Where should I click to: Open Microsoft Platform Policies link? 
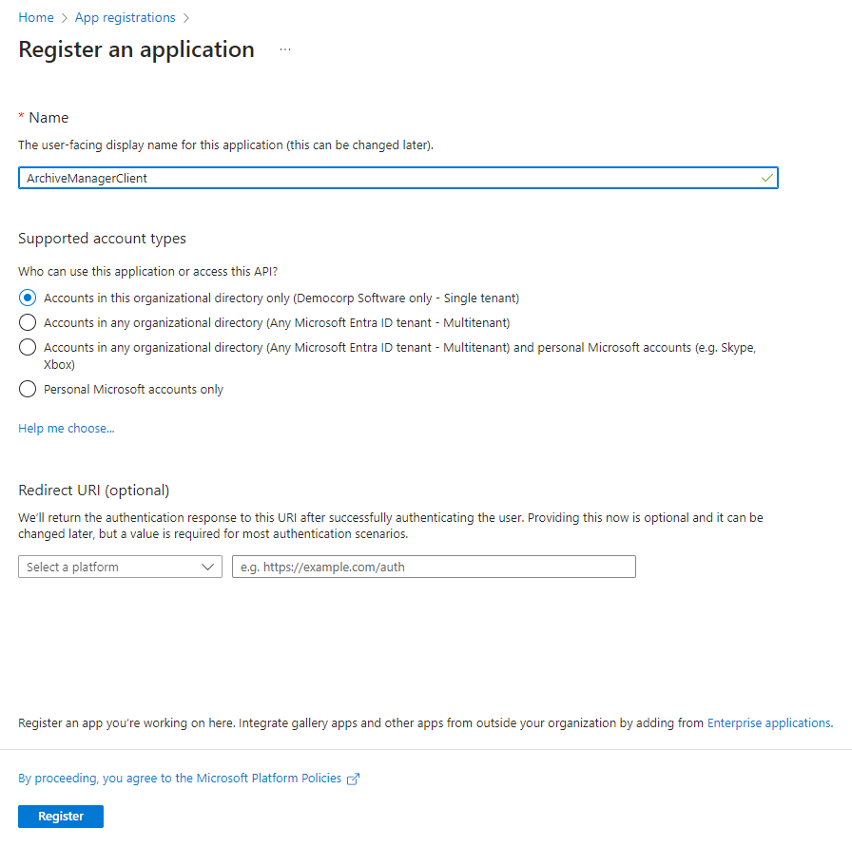[180, 778]
